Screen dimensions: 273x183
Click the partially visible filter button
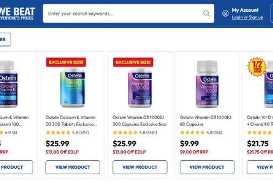click(5, 39)
